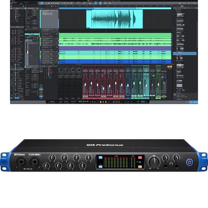Click the first effect thumbnail in the browser
This screenshot has height=208, width=208.
pyautogui.click(x=181, y=15)
